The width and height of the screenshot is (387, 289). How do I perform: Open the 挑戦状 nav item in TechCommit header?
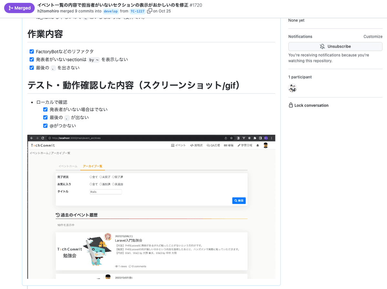196,145
